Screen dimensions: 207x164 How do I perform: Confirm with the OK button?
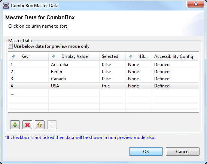146,152
